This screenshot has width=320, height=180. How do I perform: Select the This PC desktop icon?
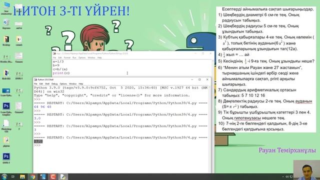(x=6, y=8)
